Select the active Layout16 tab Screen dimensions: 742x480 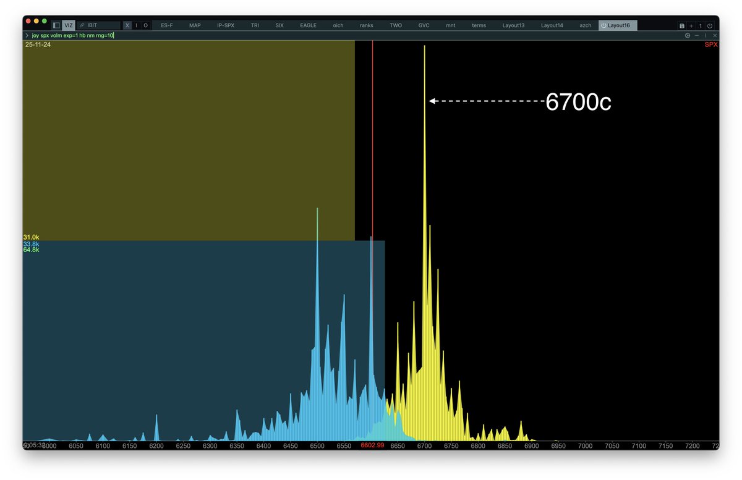618,25
